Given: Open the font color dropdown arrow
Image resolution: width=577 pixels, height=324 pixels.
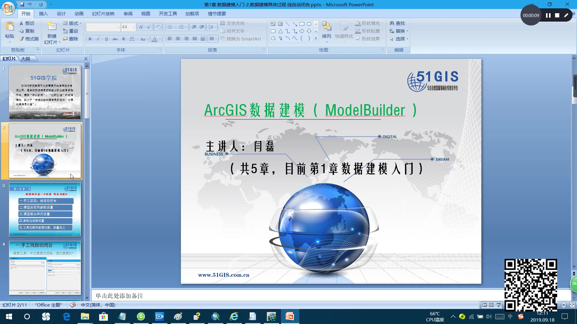Looking at the screenshot, I should tap(160, 39).
